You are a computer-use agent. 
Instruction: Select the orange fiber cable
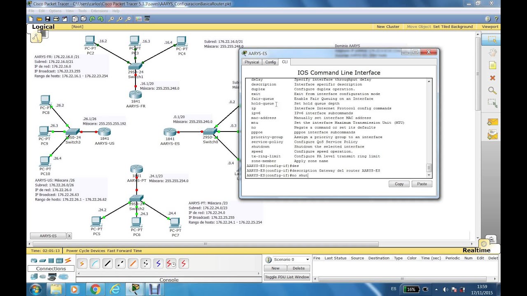pyautogui.click(x=133, y=264)
